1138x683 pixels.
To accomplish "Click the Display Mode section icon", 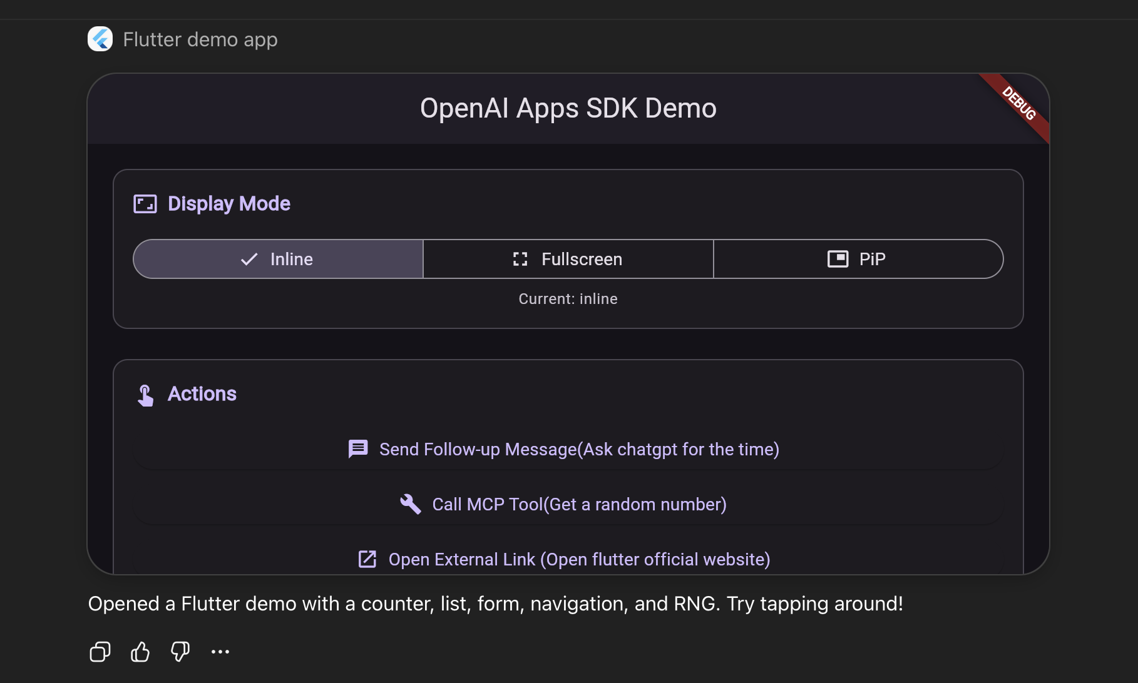I will pyautogui.click(x=145, y=204).
